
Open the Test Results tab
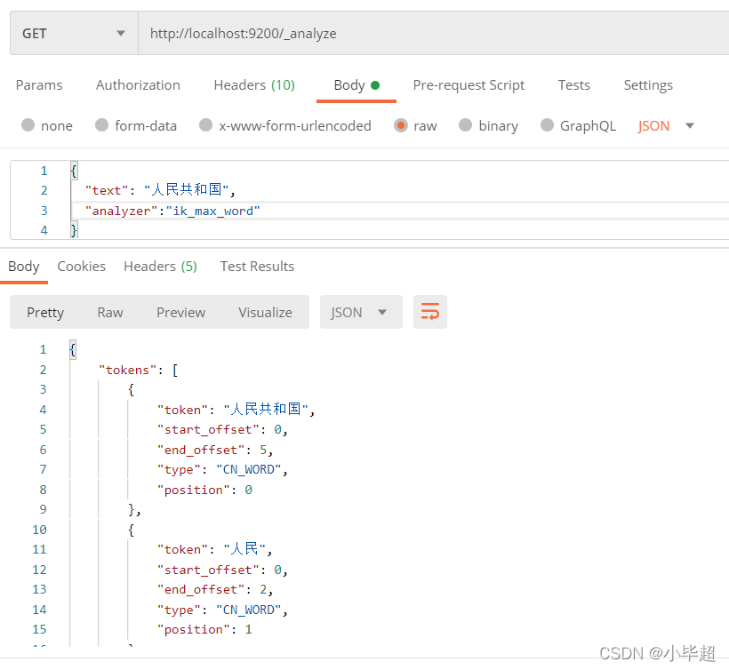pyautogui.click(x=257, y=267)
